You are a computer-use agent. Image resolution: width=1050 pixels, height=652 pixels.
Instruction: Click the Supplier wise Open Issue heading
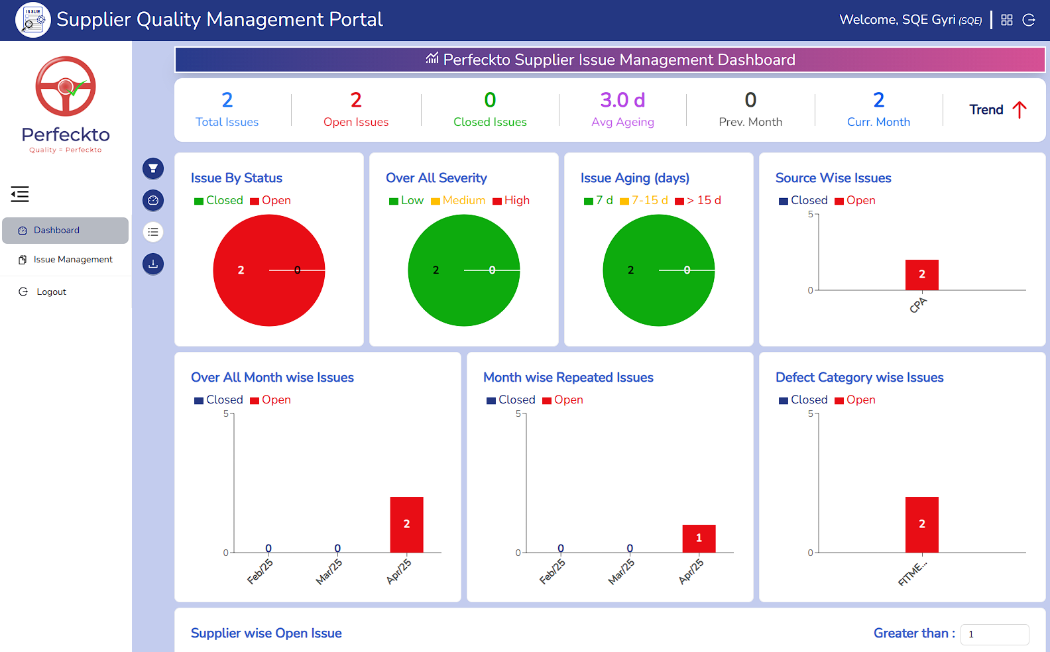click(266, 633)
